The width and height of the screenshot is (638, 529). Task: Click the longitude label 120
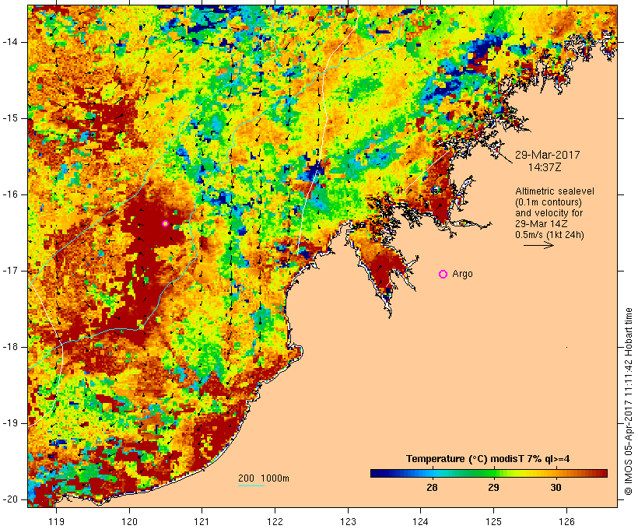point(129,521)
